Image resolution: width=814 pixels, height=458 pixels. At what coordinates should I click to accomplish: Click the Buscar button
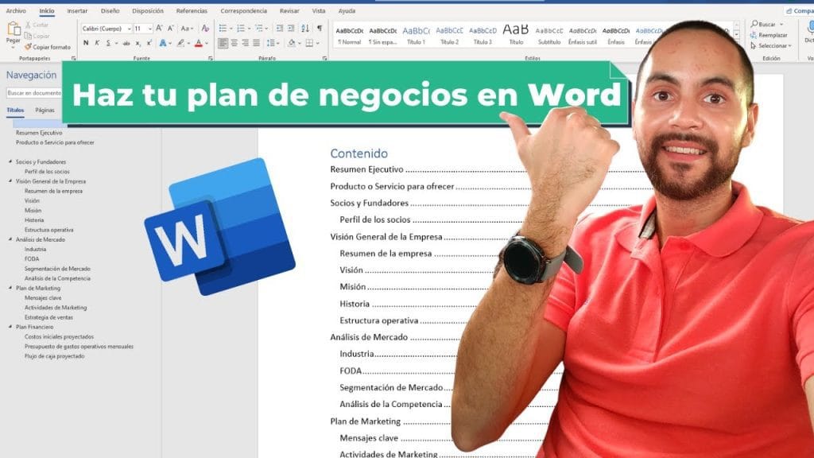coord(766,25)
